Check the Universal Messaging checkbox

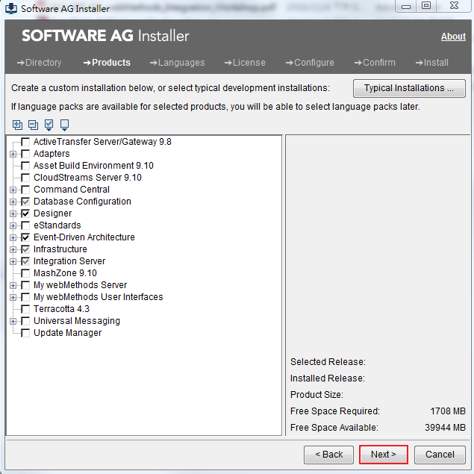point(25,321)
